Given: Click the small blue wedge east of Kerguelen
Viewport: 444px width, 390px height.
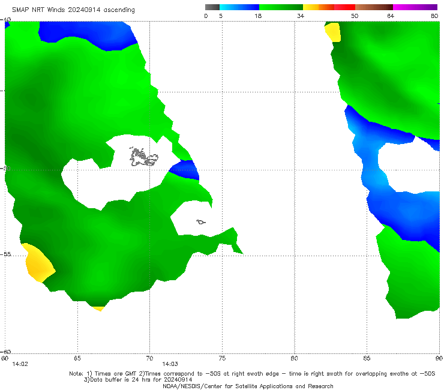Looking at the screenshot, I should pos(186,169).
